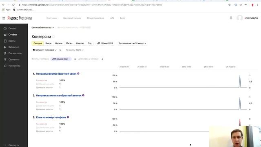Expand the demo.adventum.ru counter dropdown

coord(43,27)
